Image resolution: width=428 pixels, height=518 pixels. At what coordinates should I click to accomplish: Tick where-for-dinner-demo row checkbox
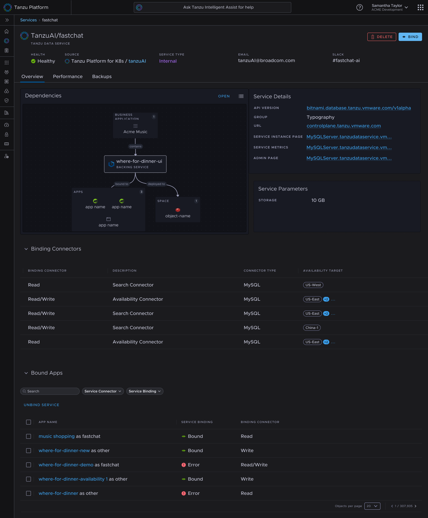pyautogui.click(x=29, y=465)
